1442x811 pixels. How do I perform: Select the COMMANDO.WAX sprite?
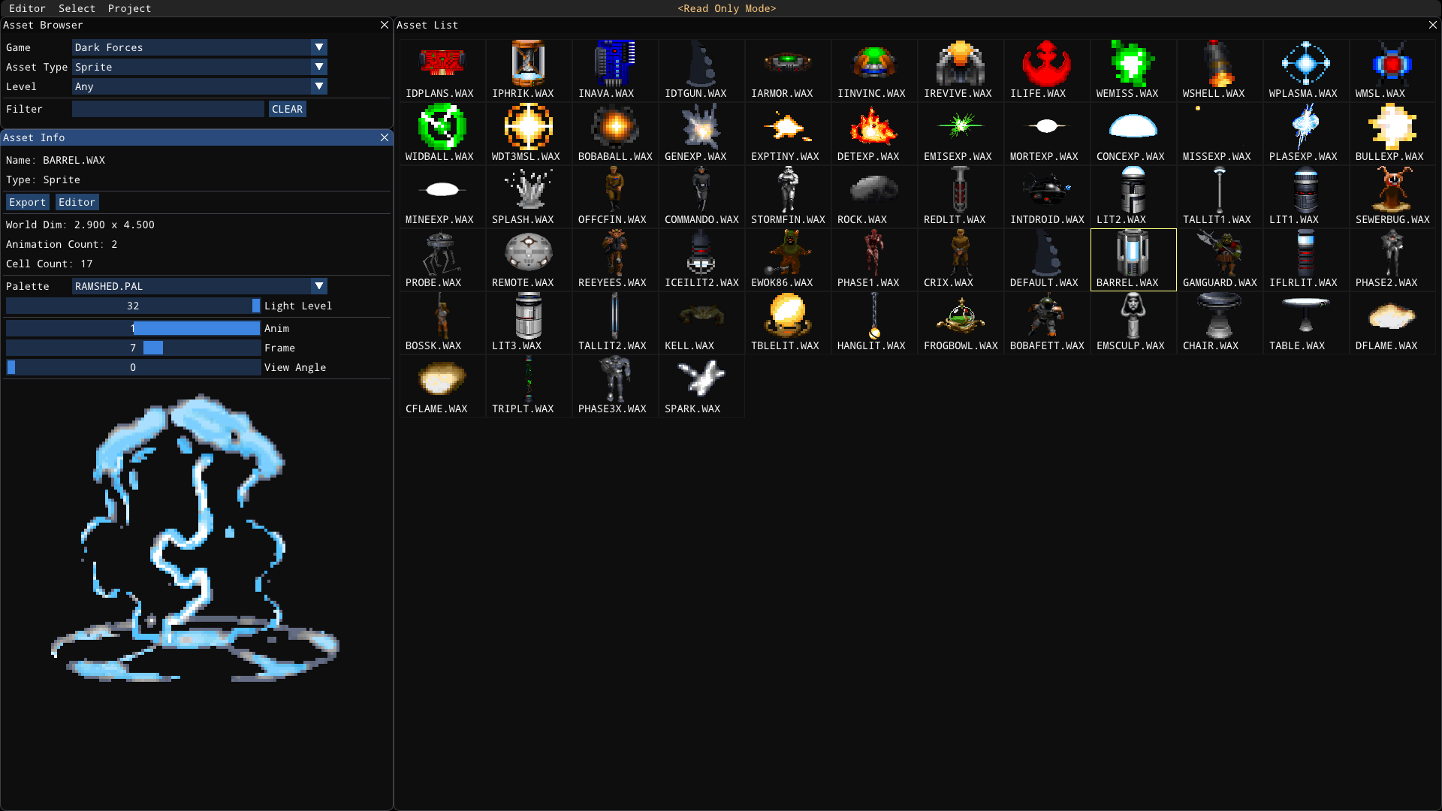tap(701, 197)
